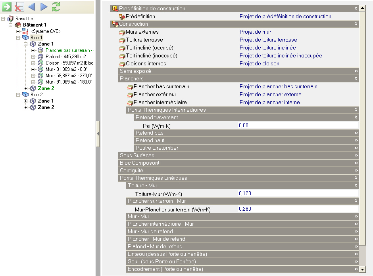The height and width of the screenshot is (276, 373).
Task: Expand the Mur - Mur section
Action: click(x=356, y=217)
